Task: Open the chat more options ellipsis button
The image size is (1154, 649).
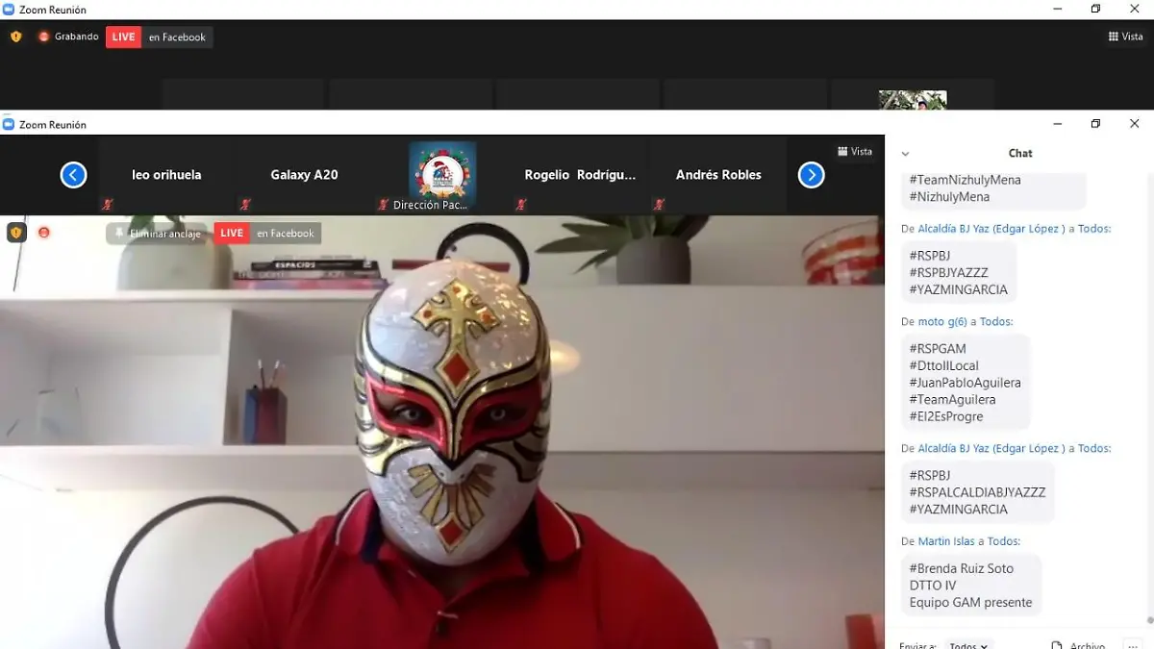Action: coord(1132,645)
